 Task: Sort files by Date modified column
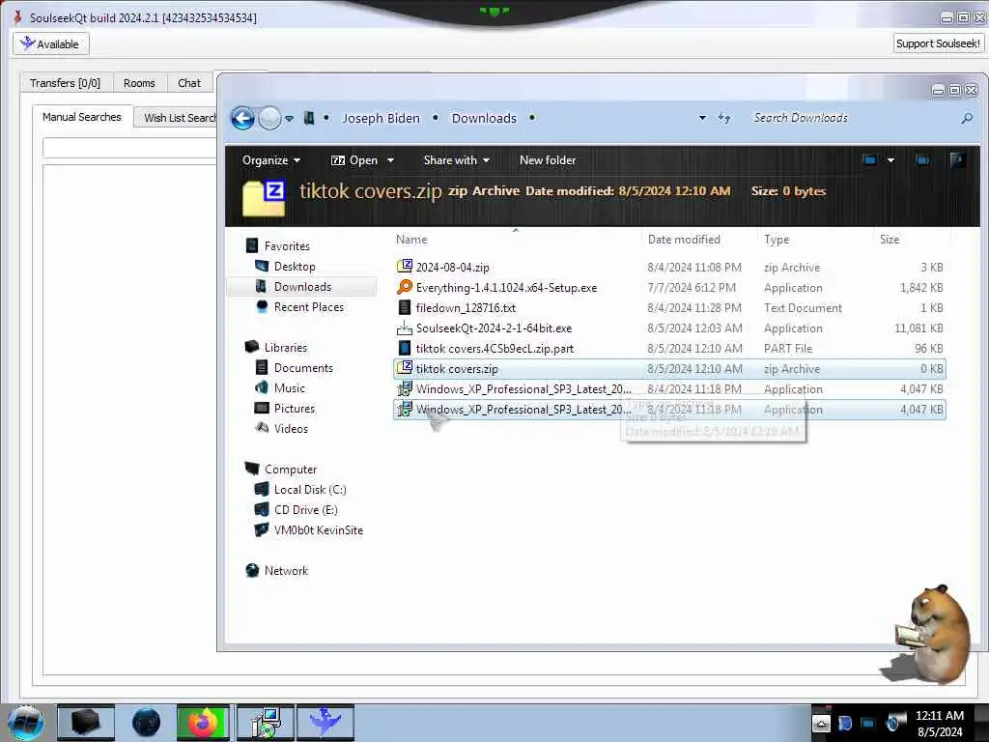(x=684, y=240)
